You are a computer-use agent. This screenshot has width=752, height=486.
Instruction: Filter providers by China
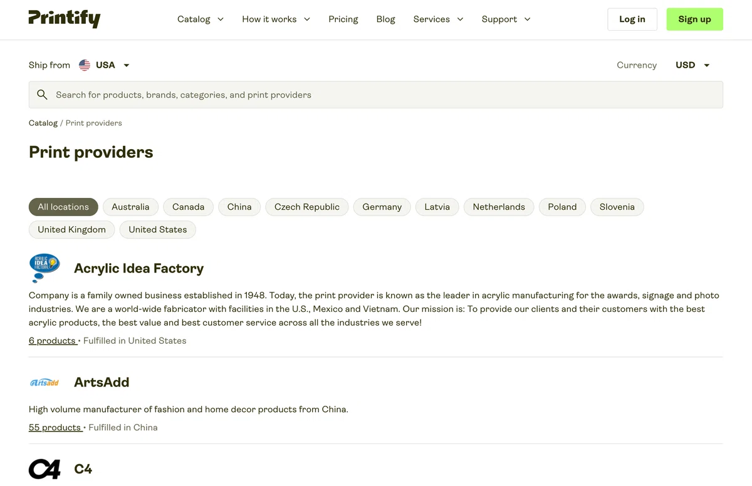point(239,207)
